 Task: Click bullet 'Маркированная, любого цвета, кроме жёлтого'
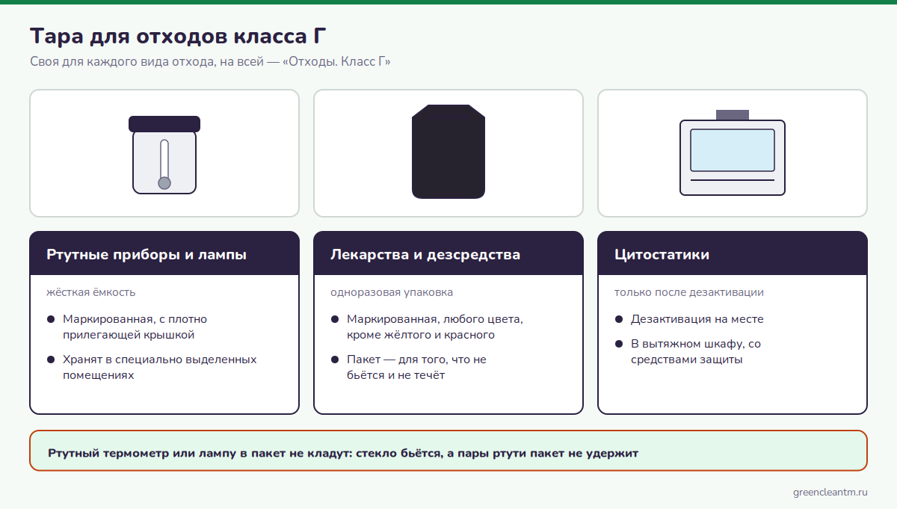point(427,327)
